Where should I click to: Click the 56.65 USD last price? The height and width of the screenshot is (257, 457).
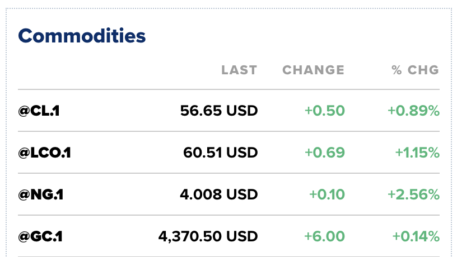point(219,111)
